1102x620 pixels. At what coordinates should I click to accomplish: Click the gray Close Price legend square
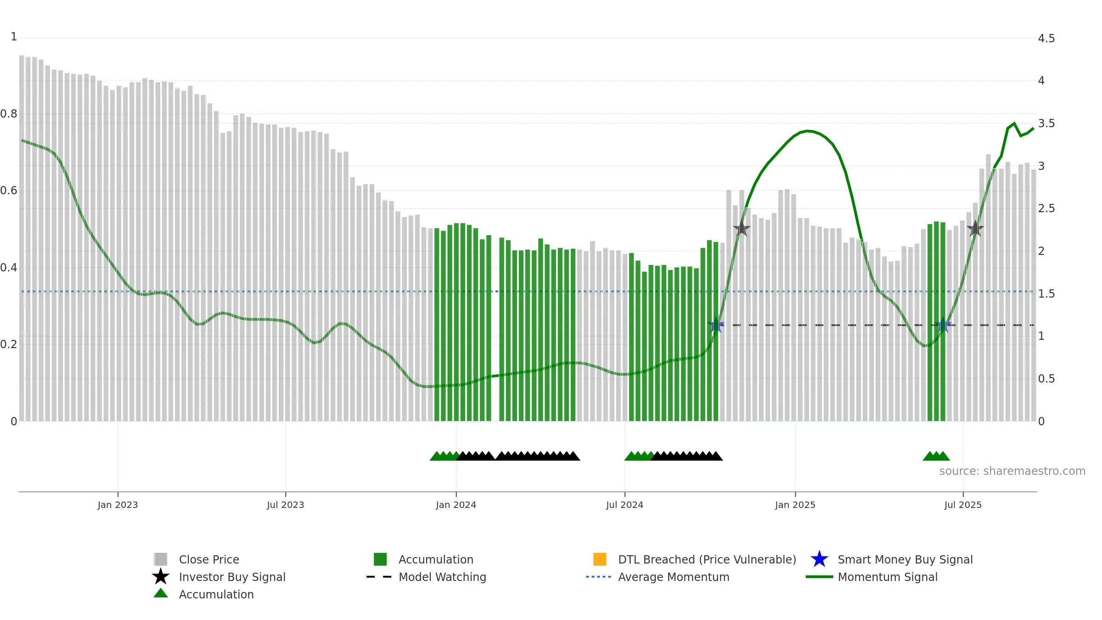pyautogui.click(x=161, y=559)
